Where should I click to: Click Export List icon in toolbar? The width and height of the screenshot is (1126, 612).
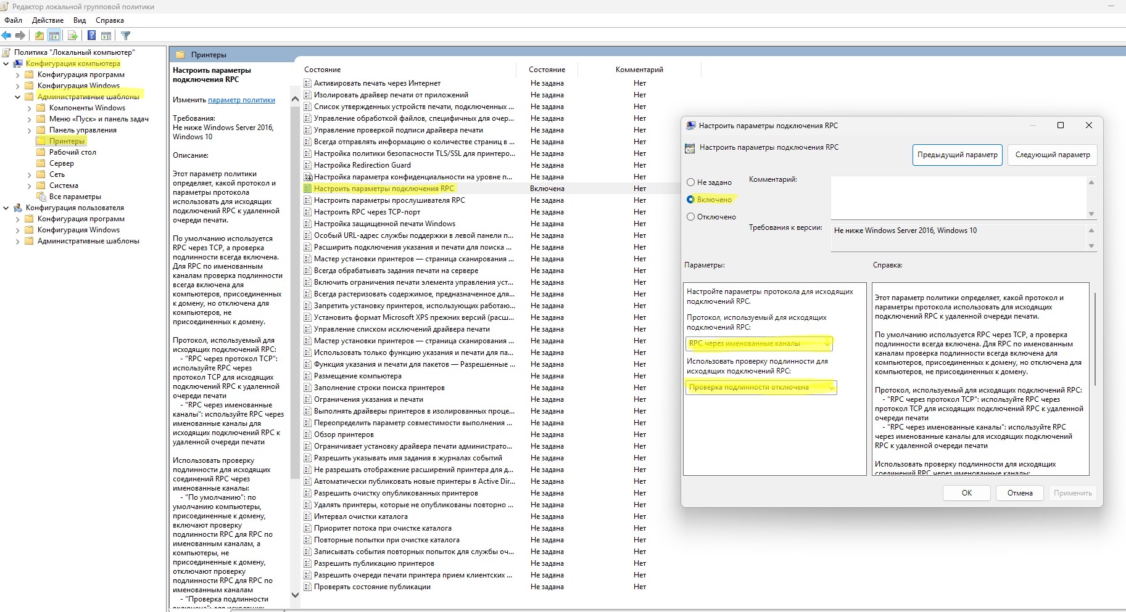click(x=73, y=36)
